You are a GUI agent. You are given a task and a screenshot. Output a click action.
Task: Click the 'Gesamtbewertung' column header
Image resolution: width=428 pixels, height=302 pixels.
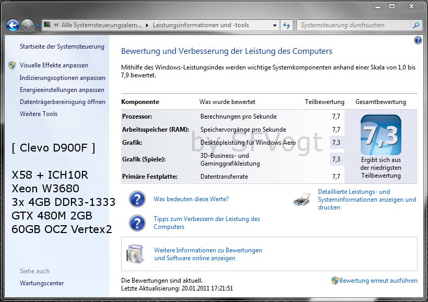point(381,102)
